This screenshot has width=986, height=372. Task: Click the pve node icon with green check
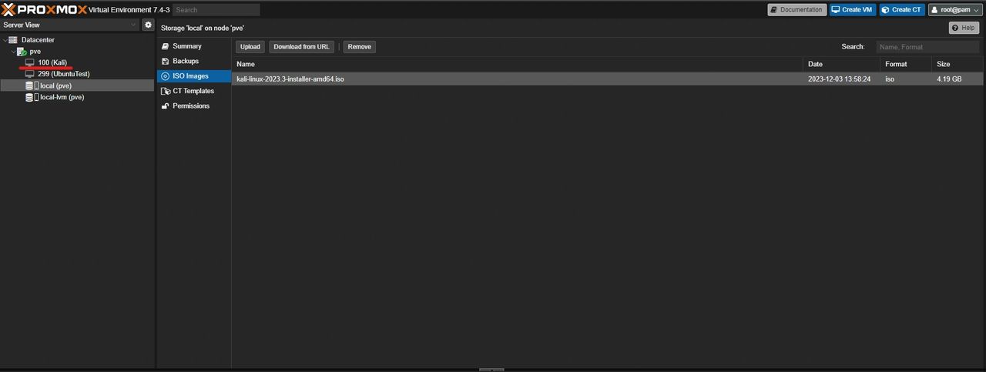click(x=22, y=52)
